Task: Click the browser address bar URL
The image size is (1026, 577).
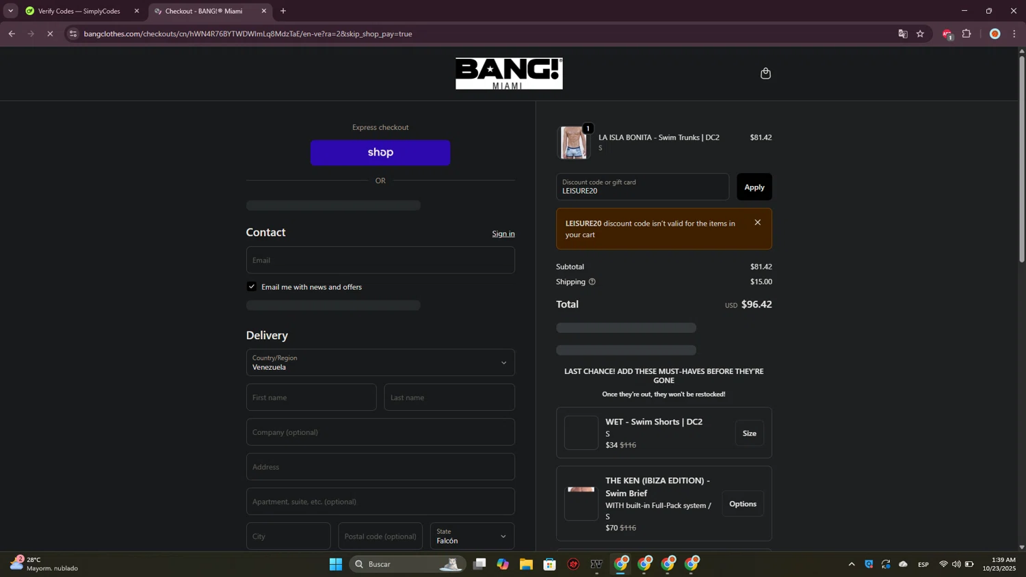Action: [x=248, y=33]
